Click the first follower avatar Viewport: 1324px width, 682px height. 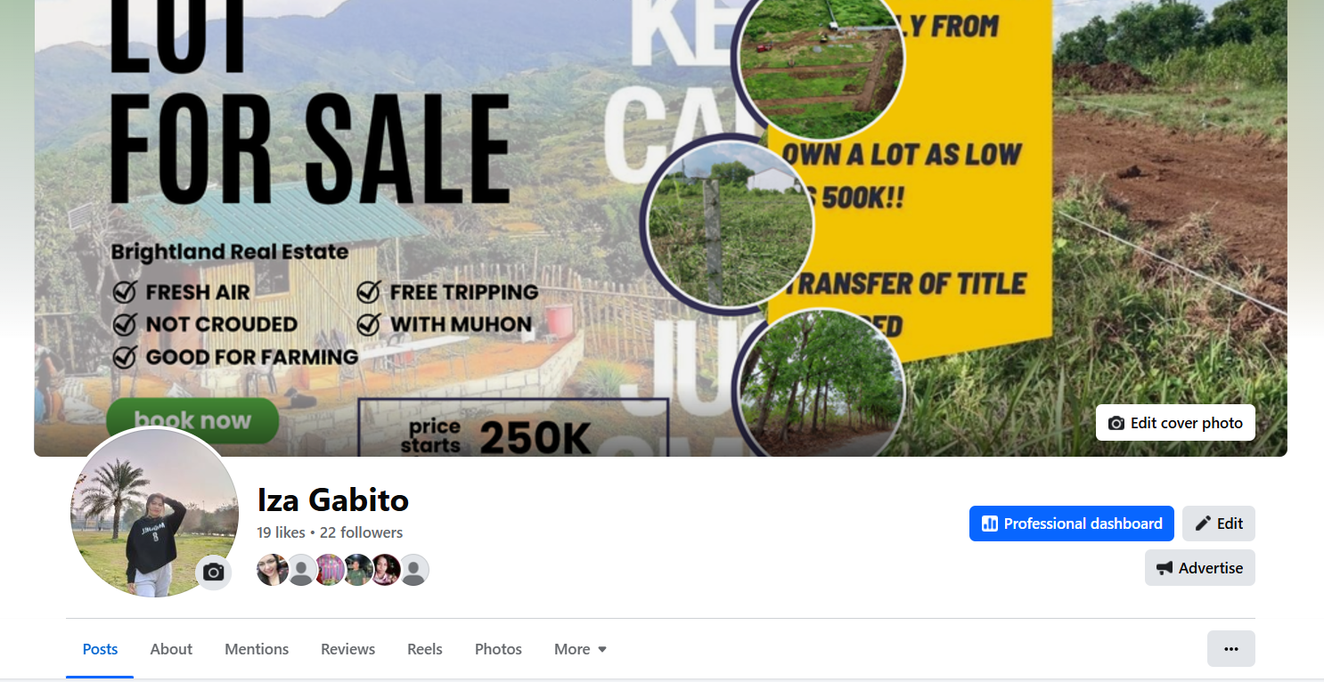[x=272, y=570]
